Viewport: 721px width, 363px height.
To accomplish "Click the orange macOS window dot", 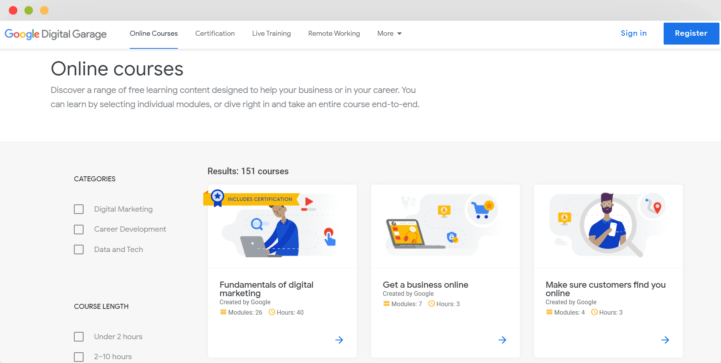I will pos(44,10).
